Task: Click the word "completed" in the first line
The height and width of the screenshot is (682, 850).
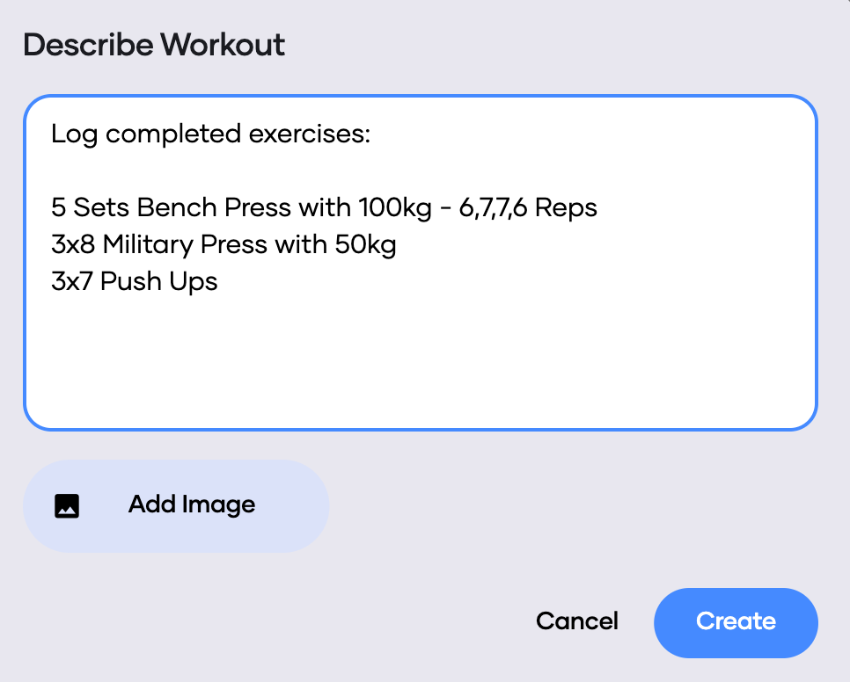Action: point(179,134)
